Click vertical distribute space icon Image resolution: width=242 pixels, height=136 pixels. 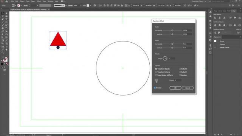(x=215, y=33)
